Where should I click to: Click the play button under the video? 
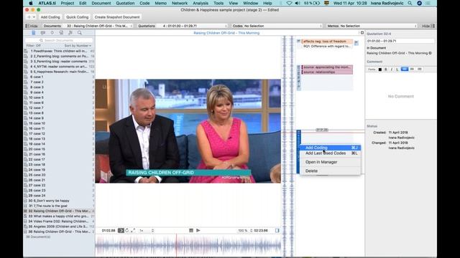(x=198, y=231)
